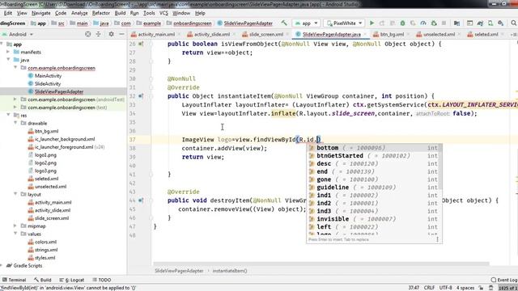Click Sync Project with Gradle Files icon
Image resolution: width=518 pixels, height=291 pixels.
coord(480,23)
